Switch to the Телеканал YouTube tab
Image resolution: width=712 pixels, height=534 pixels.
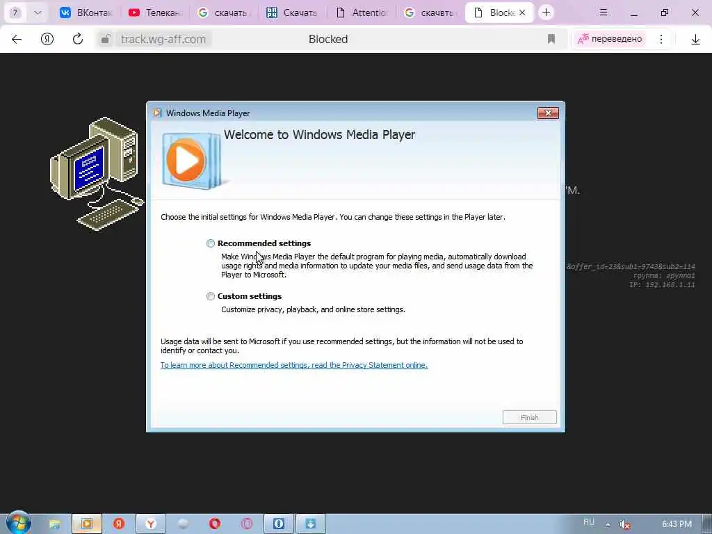point(155,13)
